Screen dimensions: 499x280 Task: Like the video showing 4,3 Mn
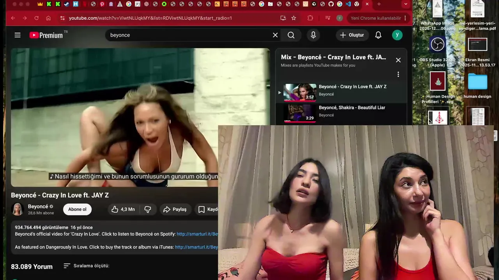pyautogui.click(x=124, y=209)
